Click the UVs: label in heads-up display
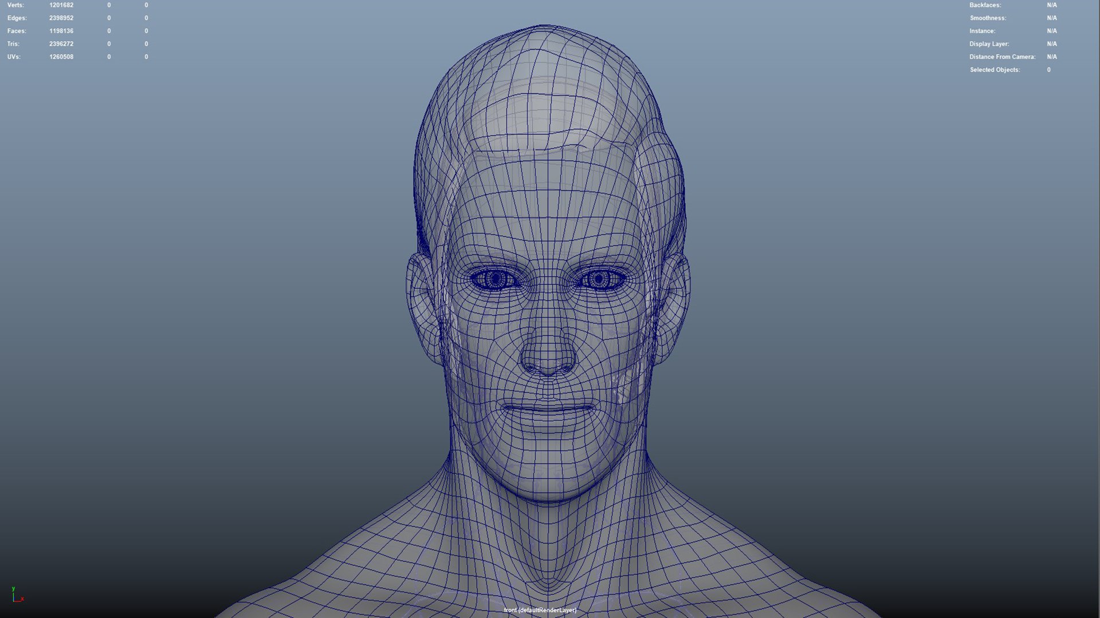 pyautogui.click(x=14, y=57)
